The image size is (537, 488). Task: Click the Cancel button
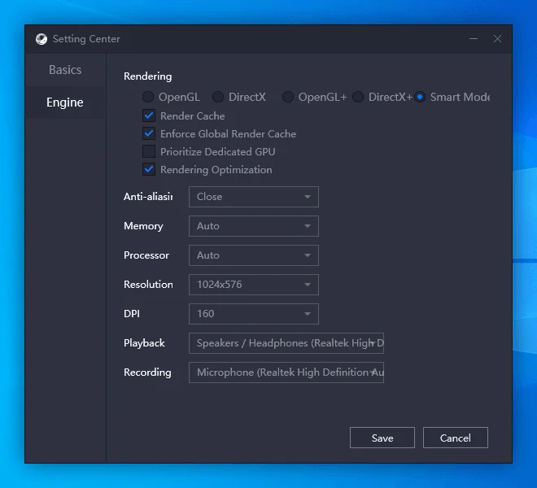456,438
